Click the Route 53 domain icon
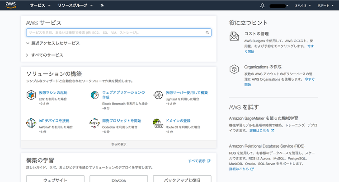Viewport: 339px width, 182px height. click(158, 123)
